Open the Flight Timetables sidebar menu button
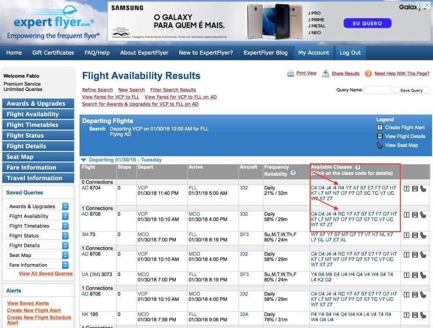 coord(38,125)
